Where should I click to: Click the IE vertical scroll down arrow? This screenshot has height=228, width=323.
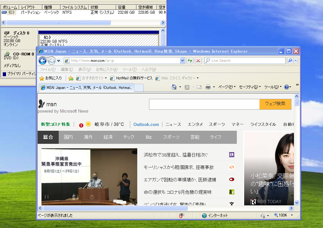(297, 203)
